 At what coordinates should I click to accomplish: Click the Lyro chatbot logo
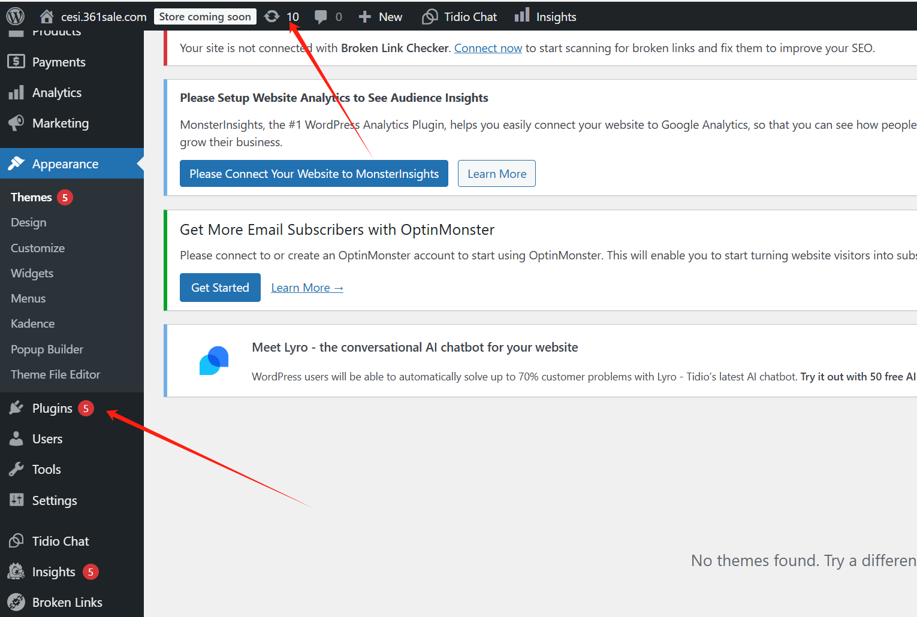click(214, 361)
